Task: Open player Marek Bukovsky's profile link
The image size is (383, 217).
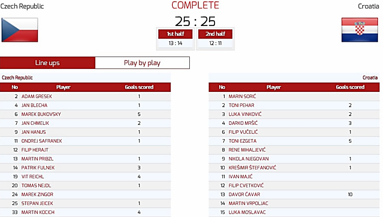Action: (x=41, y=114)
